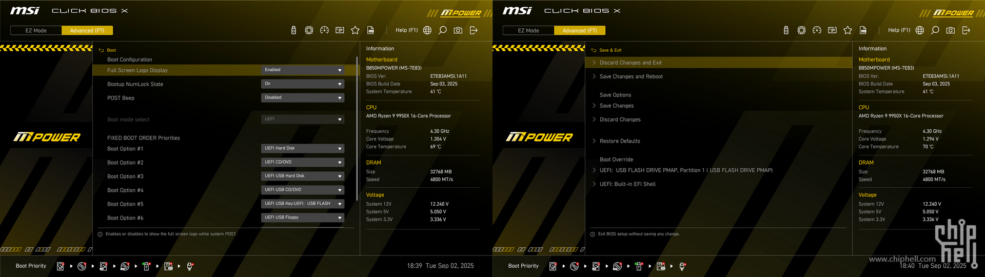
Task: Click log file icon in left screen toolbar
Action: 370,30
